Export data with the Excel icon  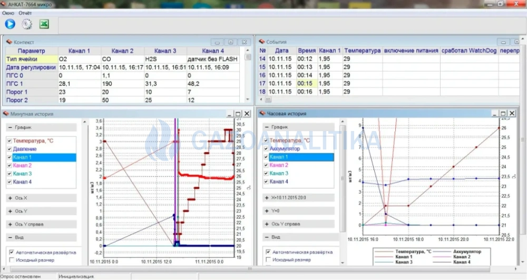point(44,24)
